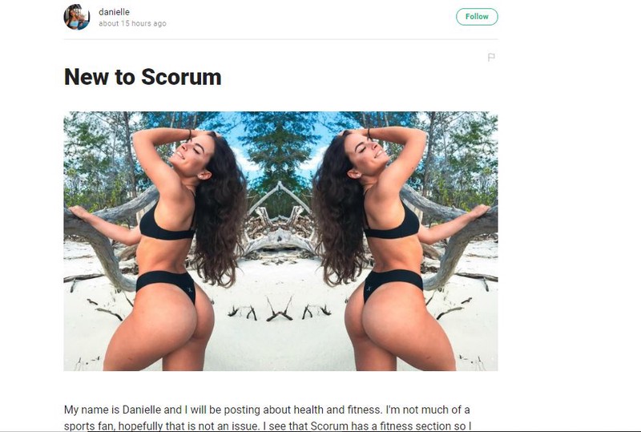
Task: Follow the author danielle
Action: point(477,17)
